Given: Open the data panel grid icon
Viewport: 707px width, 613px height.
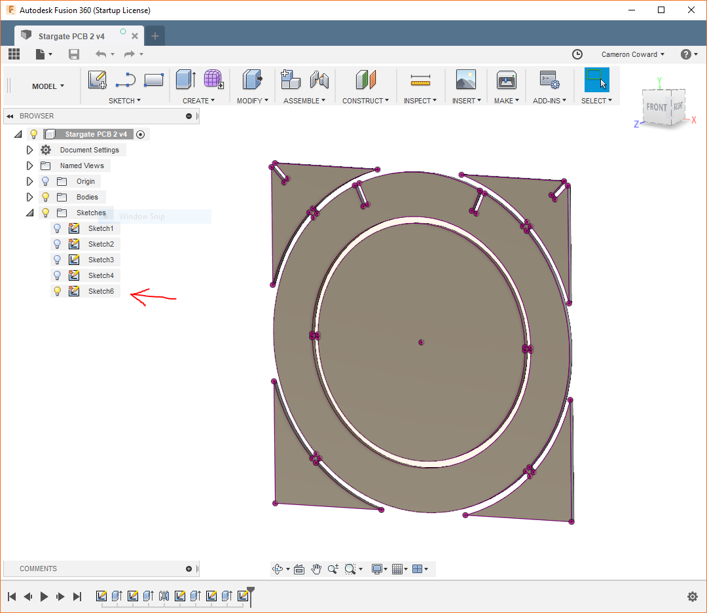Looking at the screenshot, I should pos(14,54).
